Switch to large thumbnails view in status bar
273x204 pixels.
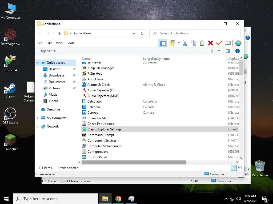point(240,168)
